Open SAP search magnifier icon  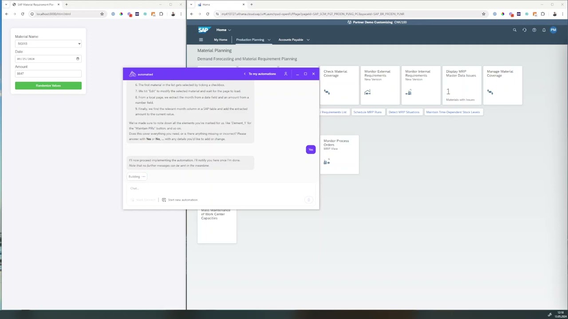click(515, 30)
